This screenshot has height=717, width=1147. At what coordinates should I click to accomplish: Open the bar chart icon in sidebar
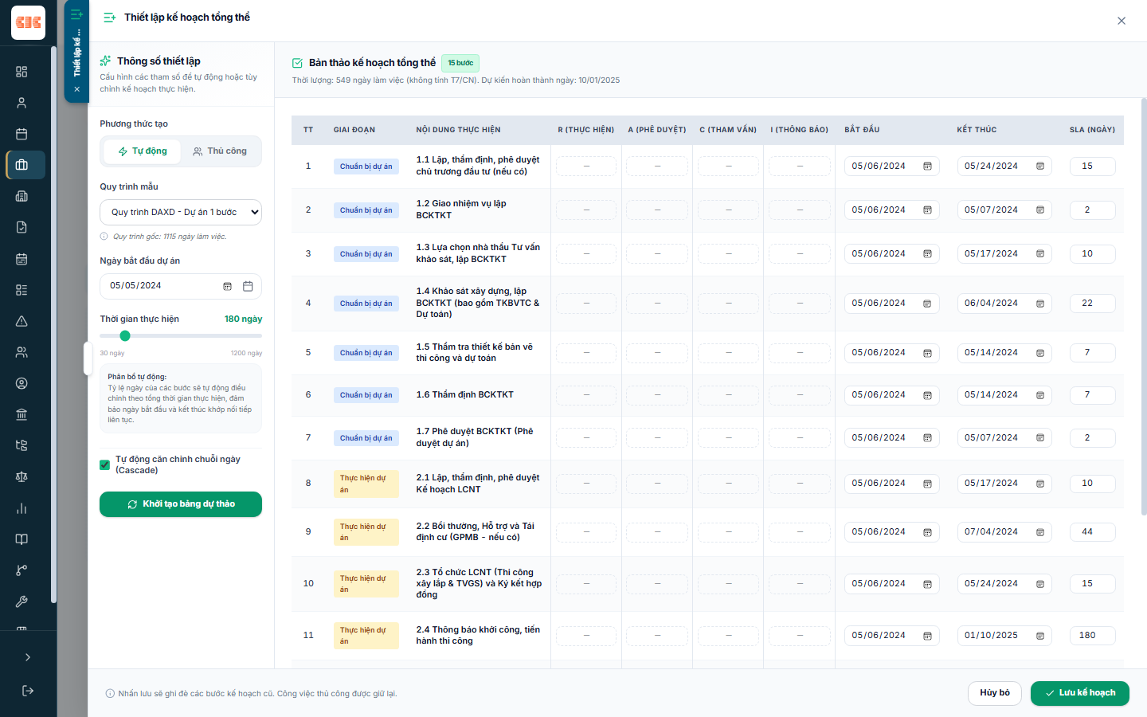(x=22, y=508)
